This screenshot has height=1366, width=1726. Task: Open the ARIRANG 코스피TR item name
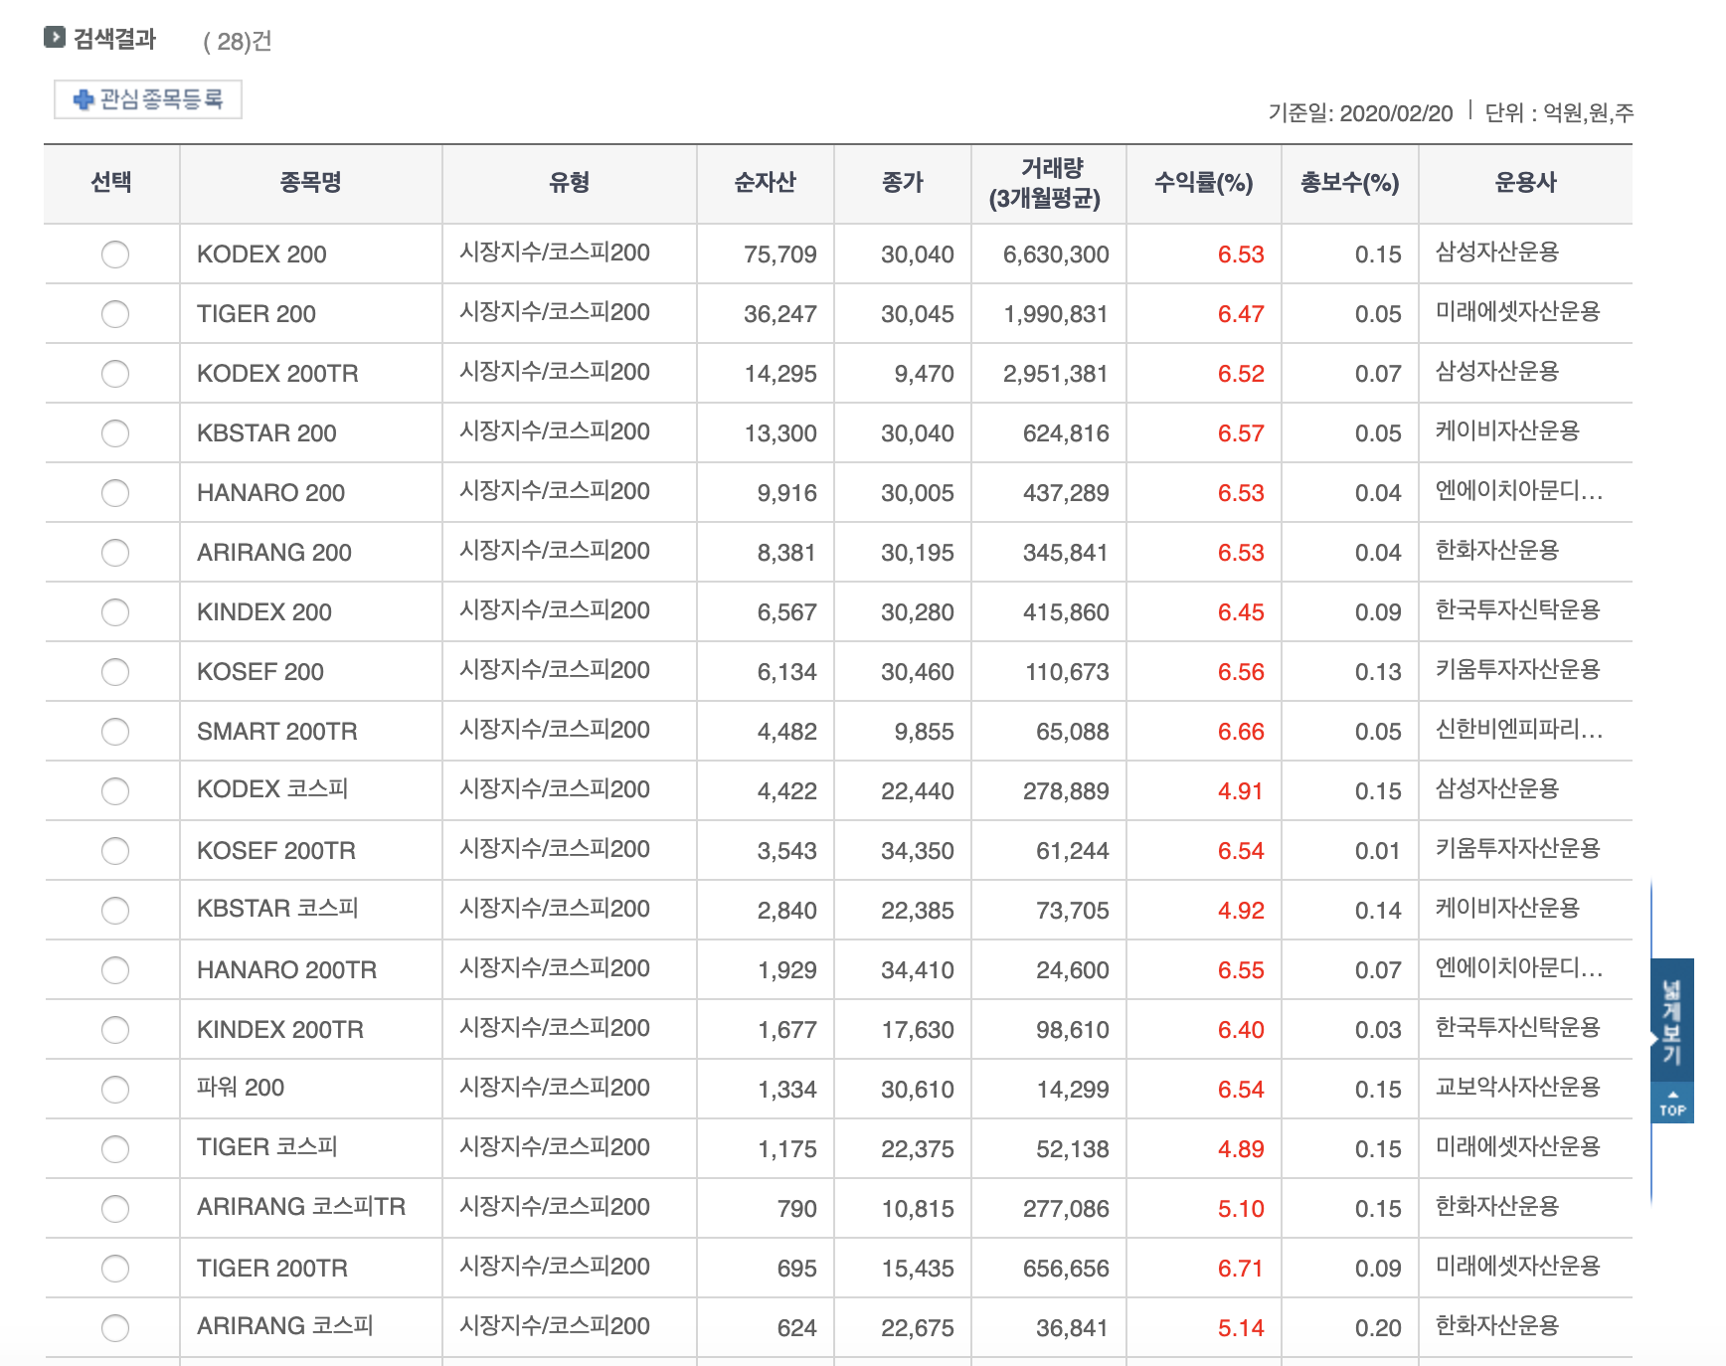click(x=301, y=1208)
